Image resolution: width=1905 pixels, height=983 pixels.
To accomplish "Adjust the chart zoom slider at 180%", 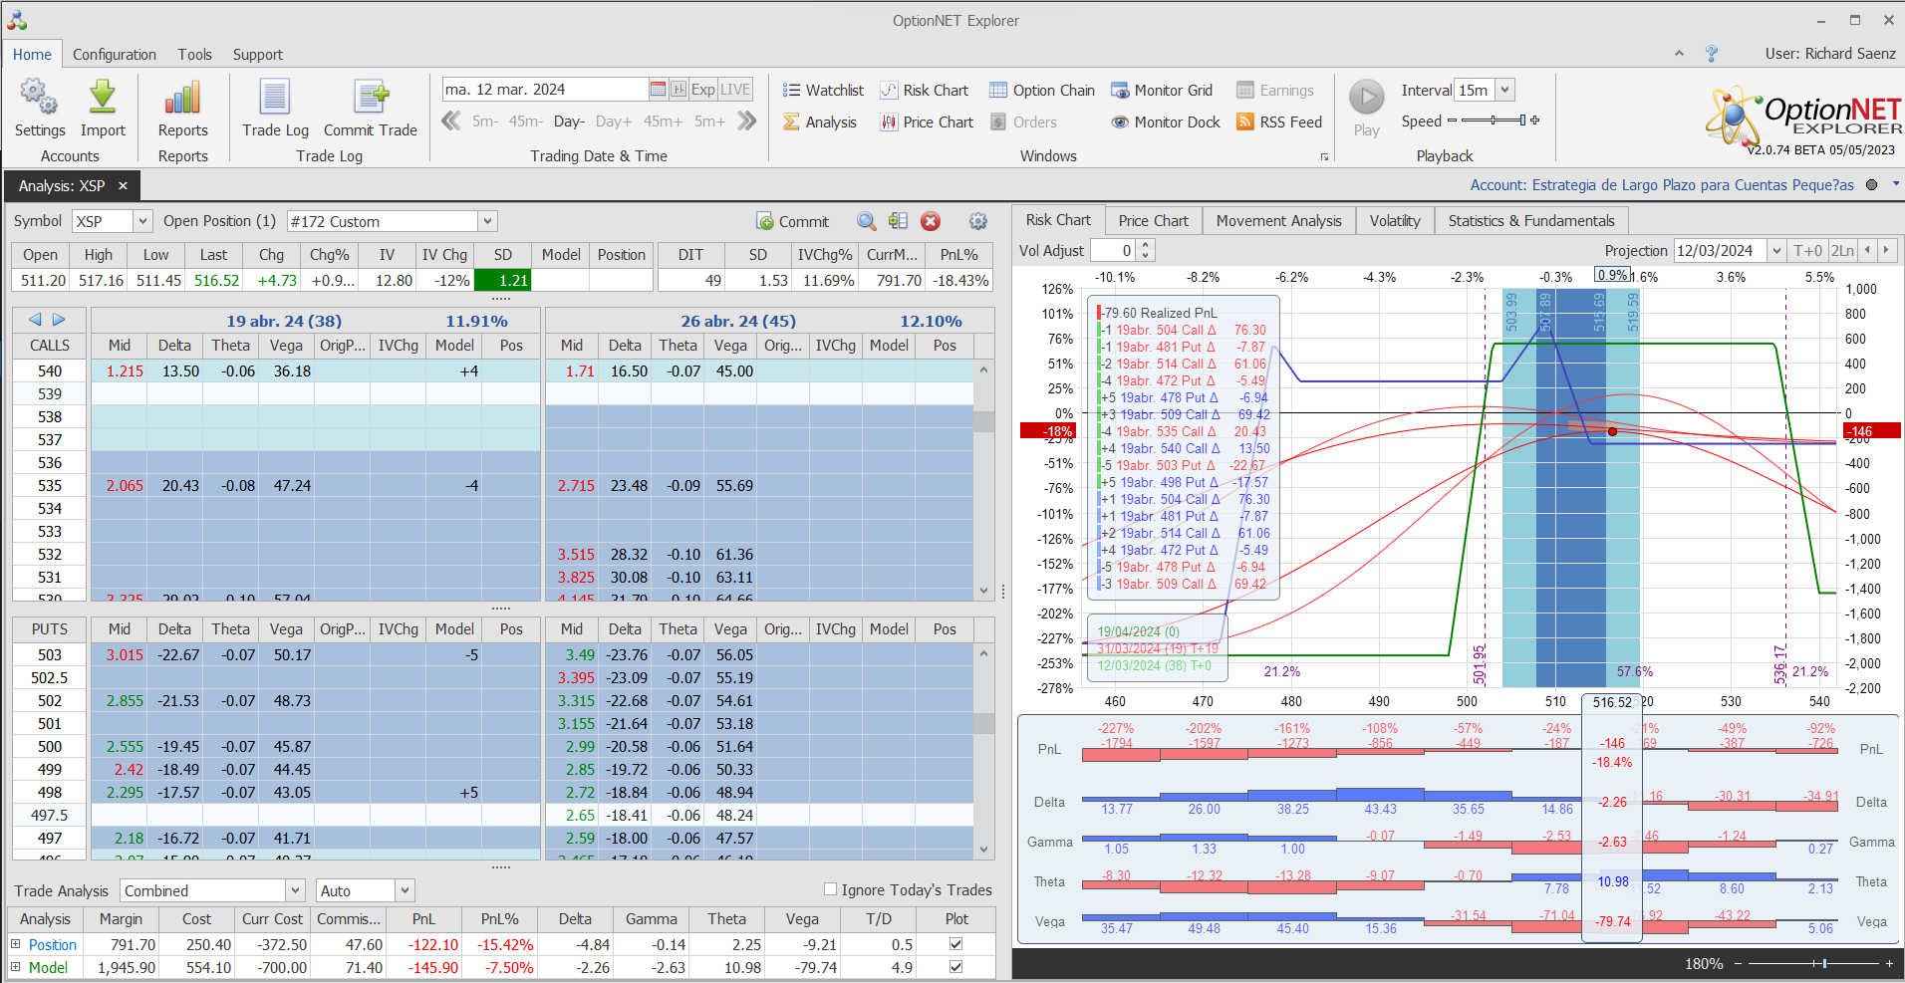I will (x=1812, y=963).
